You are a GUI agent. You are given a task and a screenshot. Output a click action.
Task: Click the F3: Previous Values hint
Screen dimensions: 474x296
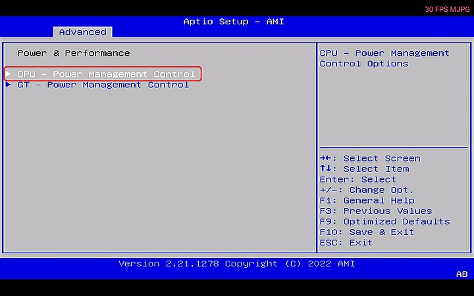pos(376,211)
